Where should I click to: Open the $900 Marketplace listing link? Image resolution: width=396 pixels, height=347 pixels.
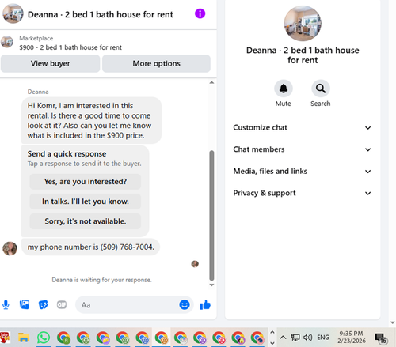pos(70,47)
